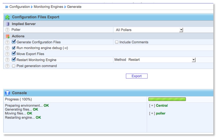Click the Configuration Files Export puzzle icon

[7, 17]
